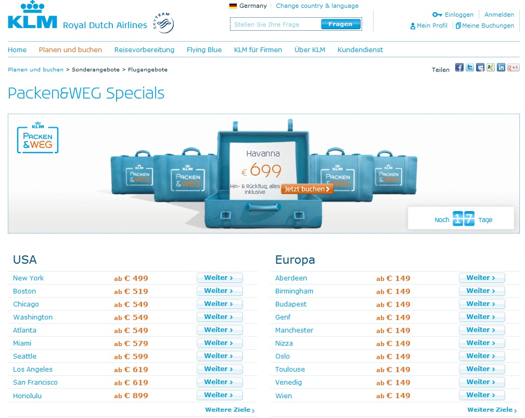Image resolution: width=525 pixels, height=418 pixels.
Task: Open Mein Profil link
Action: 432,26
